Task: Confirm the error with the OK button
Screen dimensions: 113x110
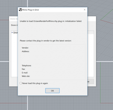Action: click(52, 91)
